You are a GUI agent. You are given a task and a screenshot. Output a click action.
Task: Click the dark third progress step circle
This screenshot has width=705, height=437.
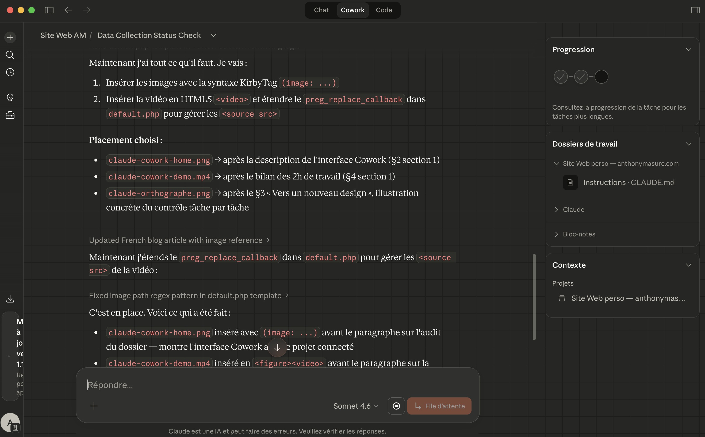pos(601,77)
